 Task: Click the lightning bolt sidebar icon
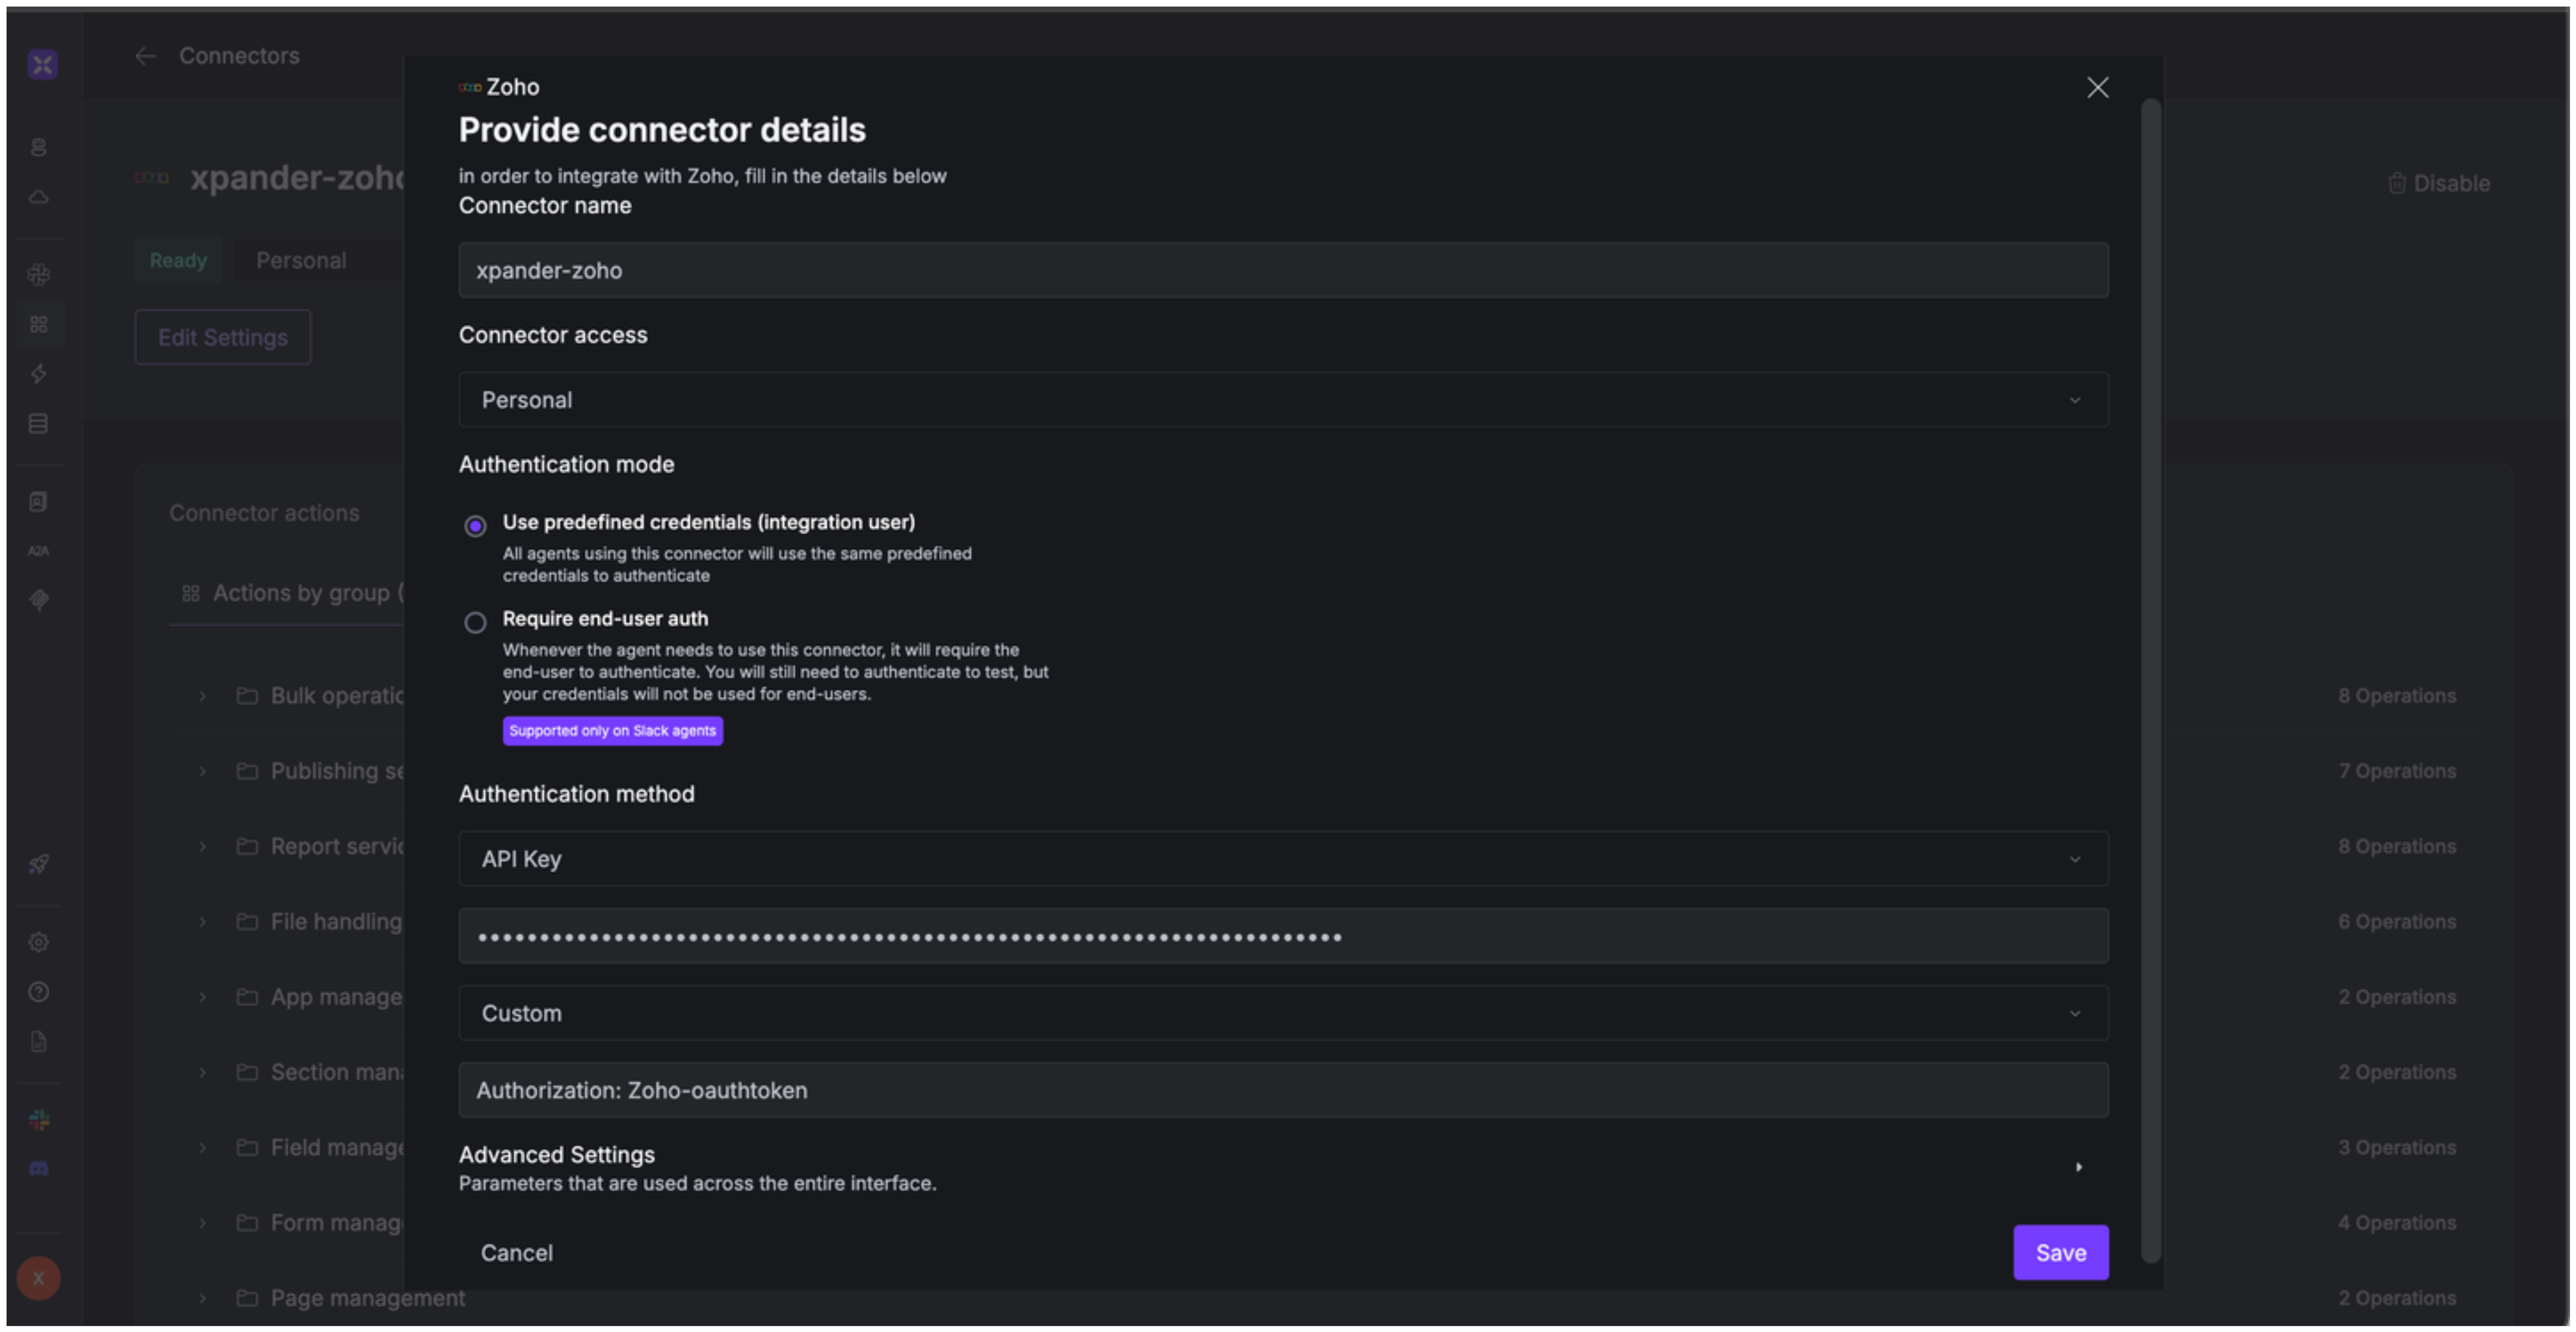pos(39,374)
